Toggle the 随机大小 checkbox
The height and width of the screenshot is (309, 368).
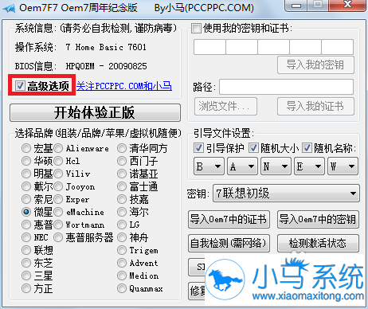coord(253,148)
